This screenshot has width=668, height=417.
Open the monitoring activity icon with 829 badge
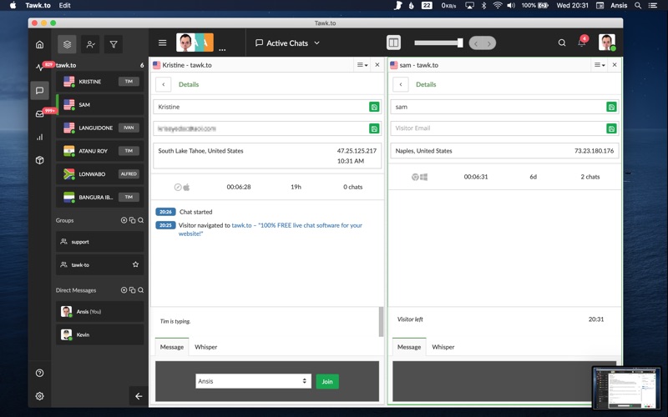pyautogui.click(x=39, y=68)
